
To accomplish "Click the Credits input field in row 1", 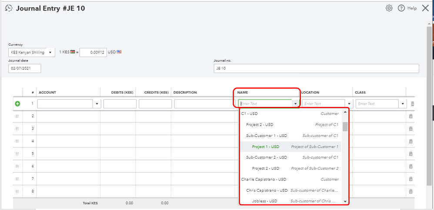I will pos(155,104).
